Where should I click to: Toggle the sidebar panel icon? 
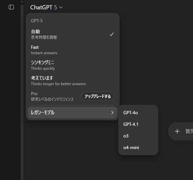click(11, 7)
